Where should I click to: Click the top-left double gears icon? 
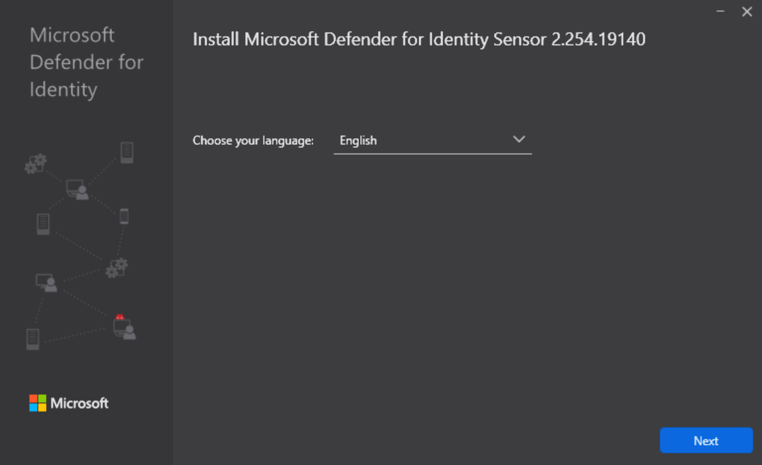point(35,163)
